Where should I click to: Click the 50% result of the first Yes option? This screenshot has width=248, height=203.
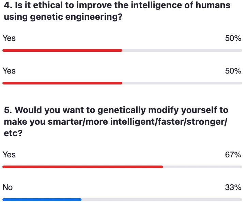(233, 38)
